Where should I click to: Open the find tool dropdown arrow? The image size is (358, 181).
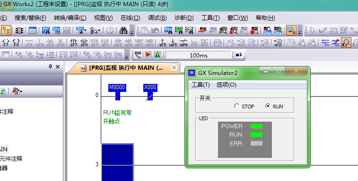(x=99, y=31)
